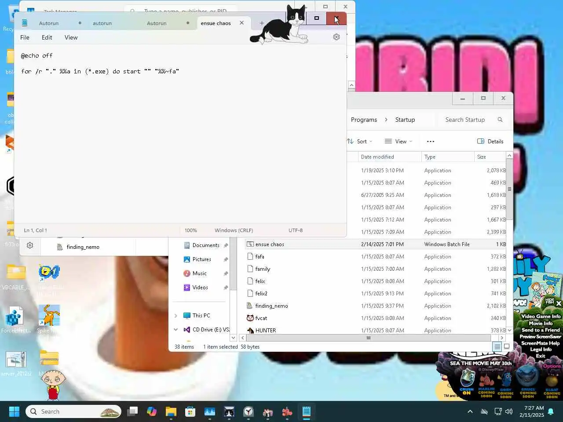Screen dimensions: 563x422
Task: Click the Explorer search magnifier icon
Action: tap(500, 120)
